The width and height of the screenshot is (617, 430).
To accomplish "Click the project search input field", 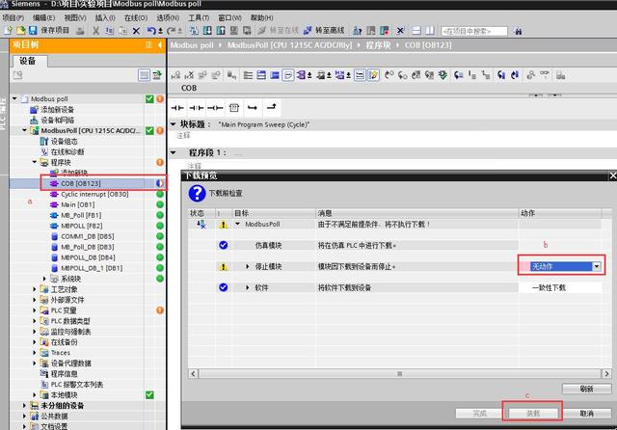I will tap(474, 31).
